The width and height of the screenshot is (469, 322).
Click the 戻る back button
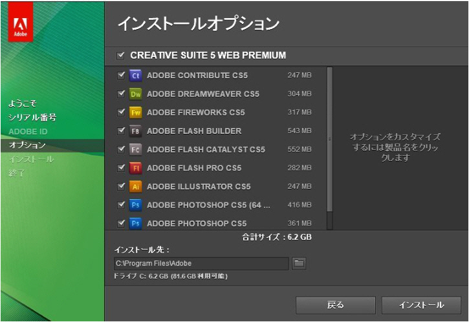coord(336,305)
